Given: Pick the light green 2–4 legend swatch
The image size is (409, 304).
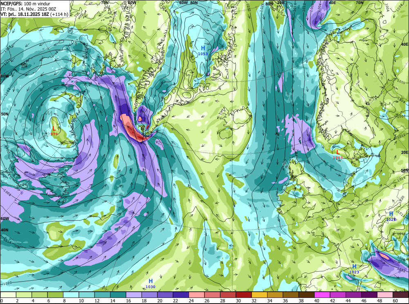Looking at the screenshot, I should coord(24,295).
